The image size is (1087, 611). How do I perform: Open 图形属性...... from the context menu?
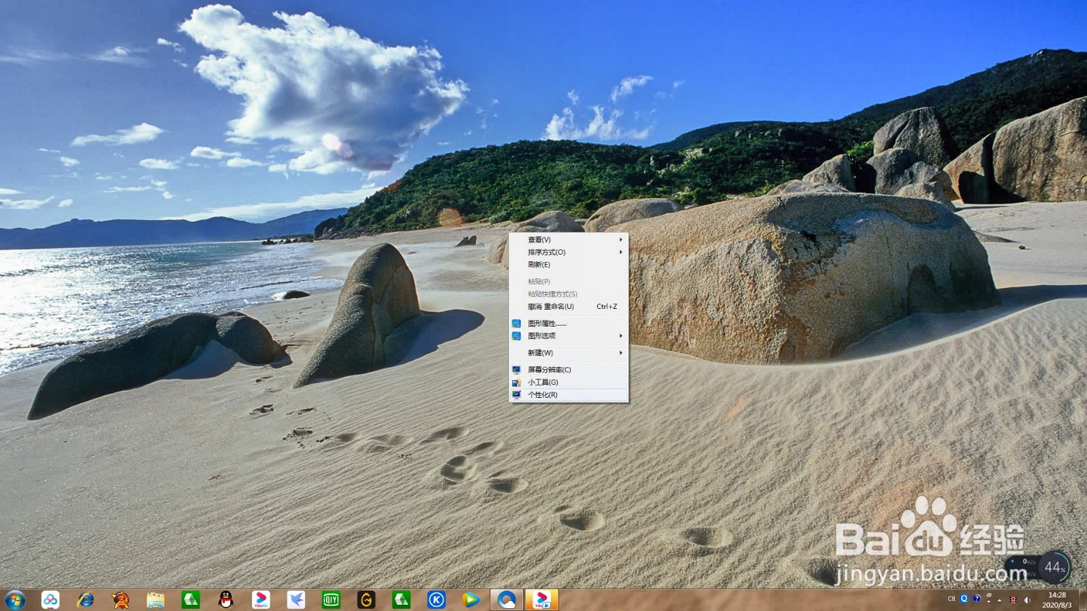[569, 324]
